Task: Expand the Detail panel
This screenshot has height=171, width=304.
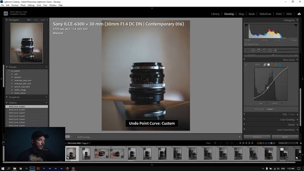Action: pos(297,124)
